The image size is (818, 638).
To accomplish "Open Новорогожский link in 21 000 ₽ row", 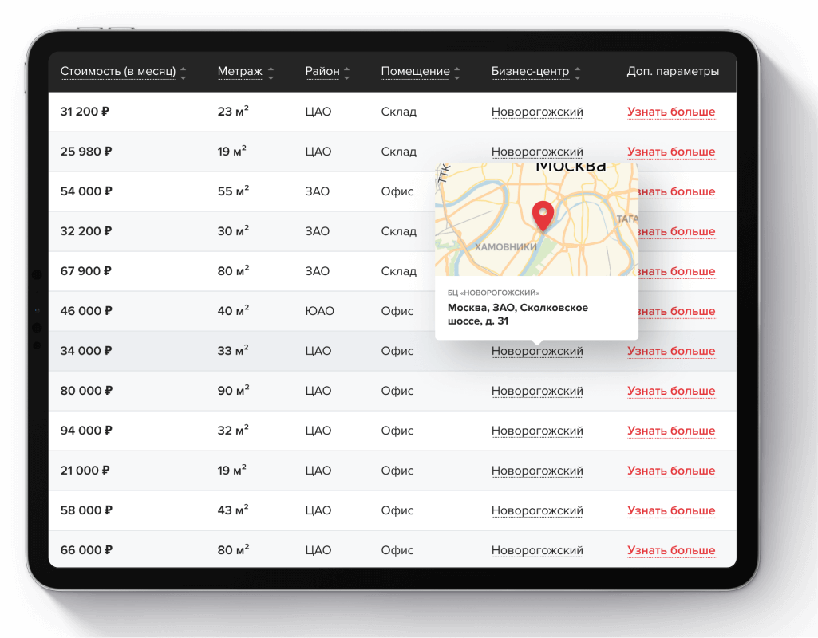I will pos(537,471).
